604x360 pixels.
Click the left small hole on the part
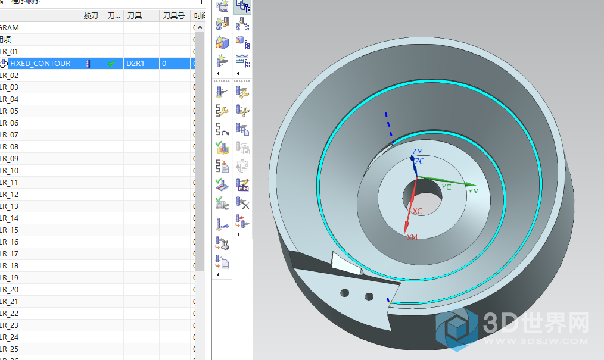pos(345,293)
